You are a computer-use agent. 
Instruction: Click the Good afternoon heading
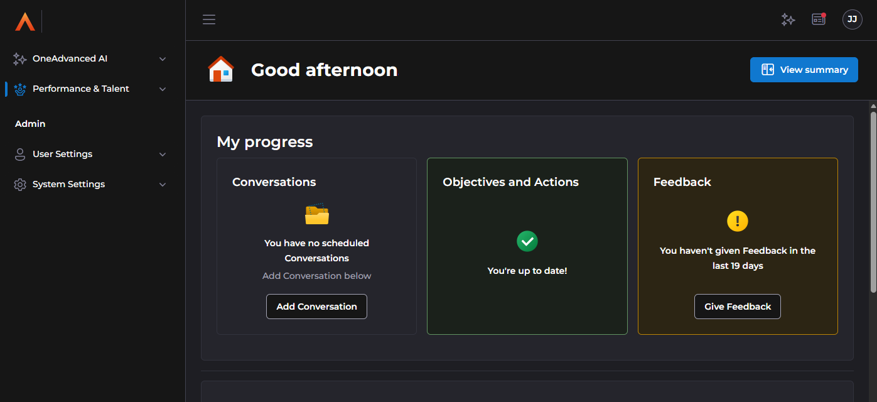coord(325,70)
